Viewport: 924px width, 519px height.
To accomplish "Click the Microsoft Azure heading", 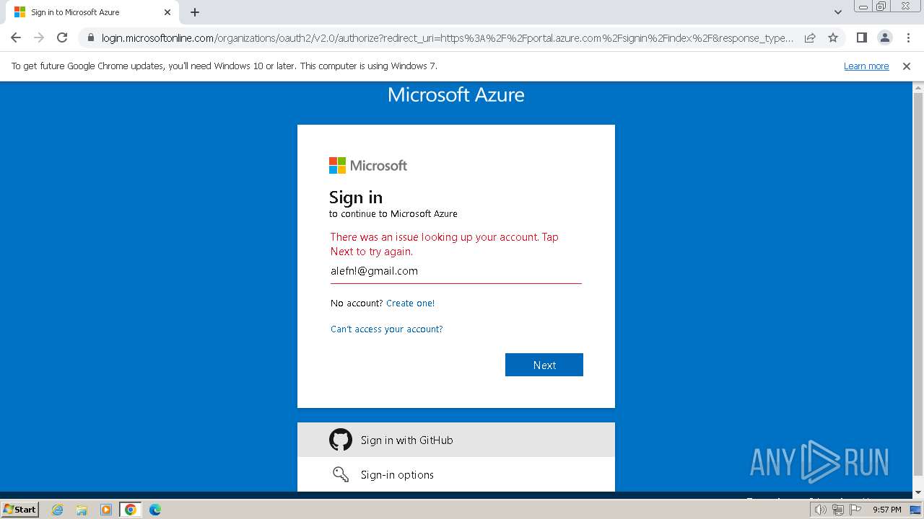I will pos(456,94).
